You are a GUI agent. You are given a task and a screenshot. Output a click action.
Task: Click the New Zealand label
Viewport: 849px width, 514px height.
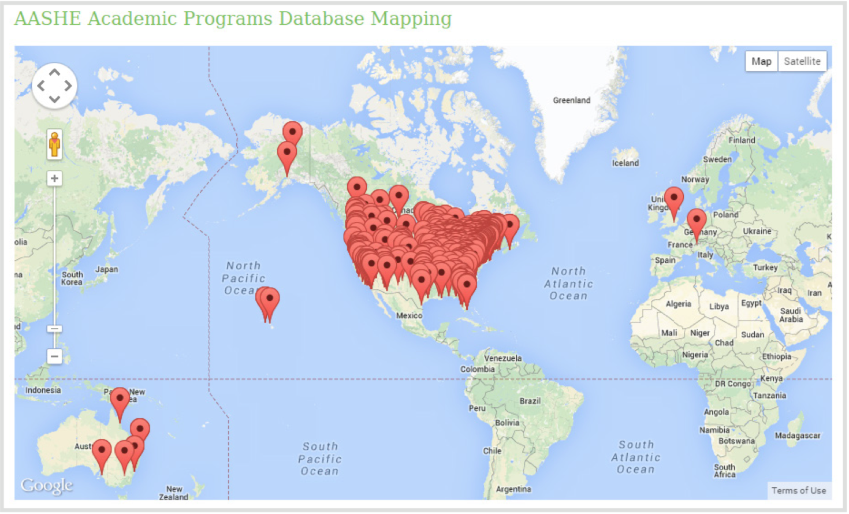174,493
